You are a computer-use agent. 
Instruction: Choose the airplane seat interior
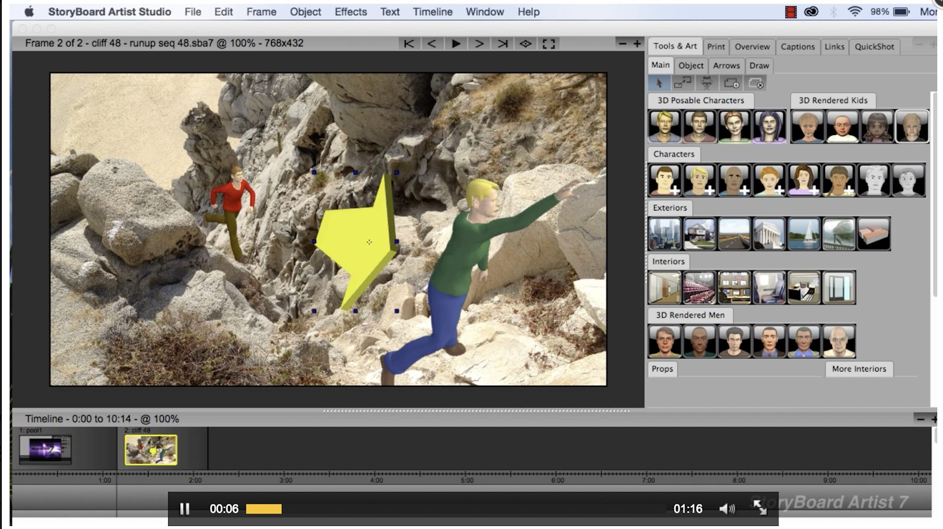(x=769, y=287)
